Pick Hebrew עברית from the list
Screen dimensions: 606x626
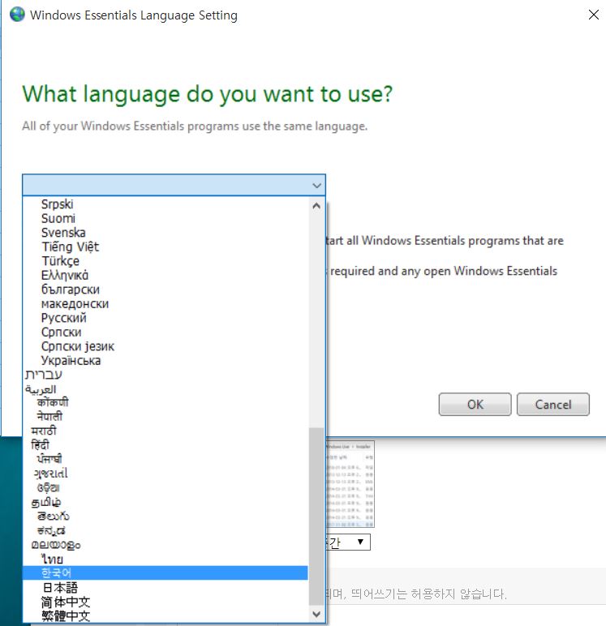coord(165,375)
